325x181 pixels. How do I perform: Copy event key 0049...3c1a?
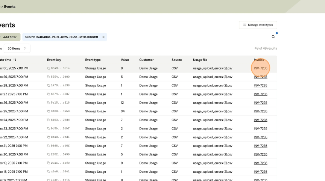pyautogui.click(x=49, y=68)
